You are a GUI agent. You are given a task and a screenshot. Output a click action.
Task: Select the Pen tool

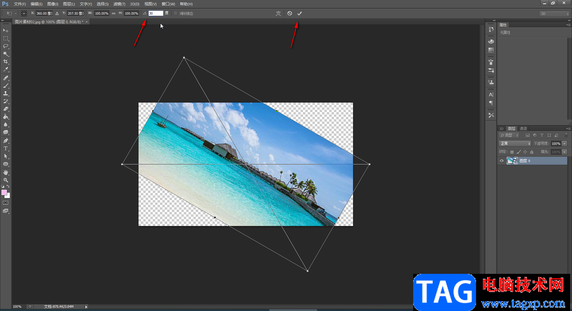click(6, 141)
